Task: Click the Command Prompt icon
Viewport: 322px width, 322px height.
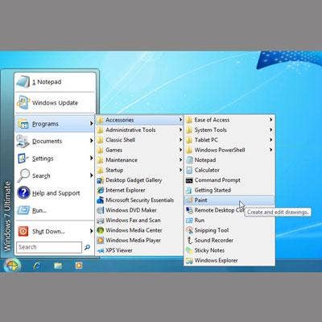Action: (189, 180)
